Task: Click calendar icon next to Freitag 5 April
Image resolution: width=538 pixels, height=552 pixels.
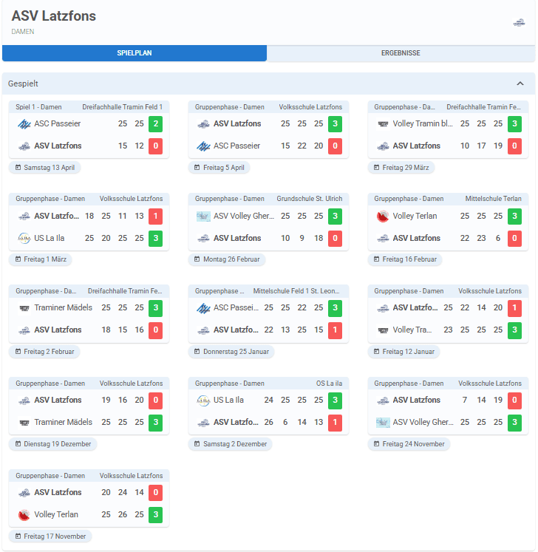Action: (x=196, y=168)
